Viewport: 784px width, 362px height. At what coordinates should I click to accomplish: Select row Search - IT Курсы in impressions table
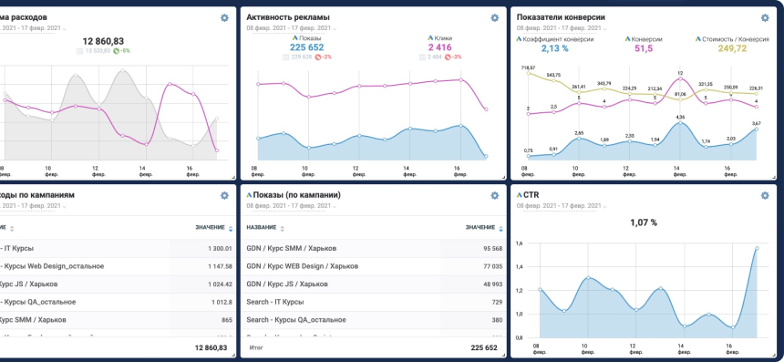[373, 302]
